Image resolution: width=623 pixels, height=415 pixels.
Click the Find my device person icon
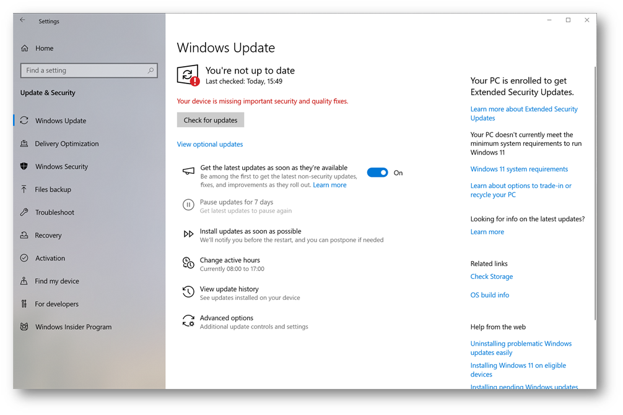[24, 281]
